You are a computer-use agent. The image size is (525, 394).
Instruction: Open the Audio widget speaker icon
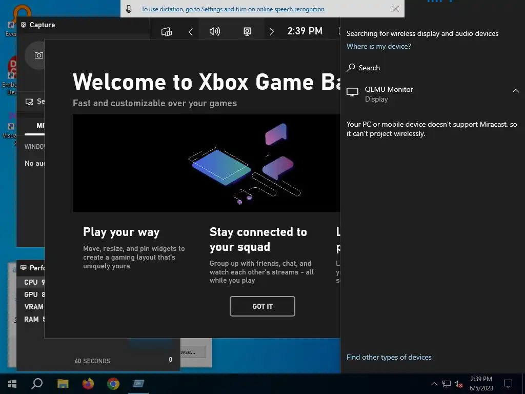[x=215, y=31]
